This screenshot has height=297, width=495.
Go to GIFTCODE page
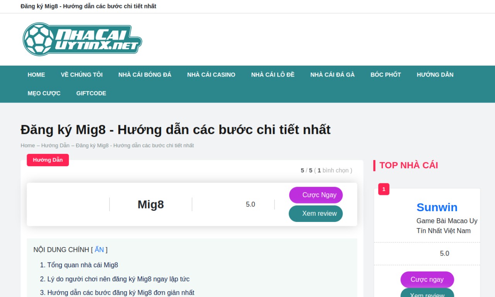(91, 93)
